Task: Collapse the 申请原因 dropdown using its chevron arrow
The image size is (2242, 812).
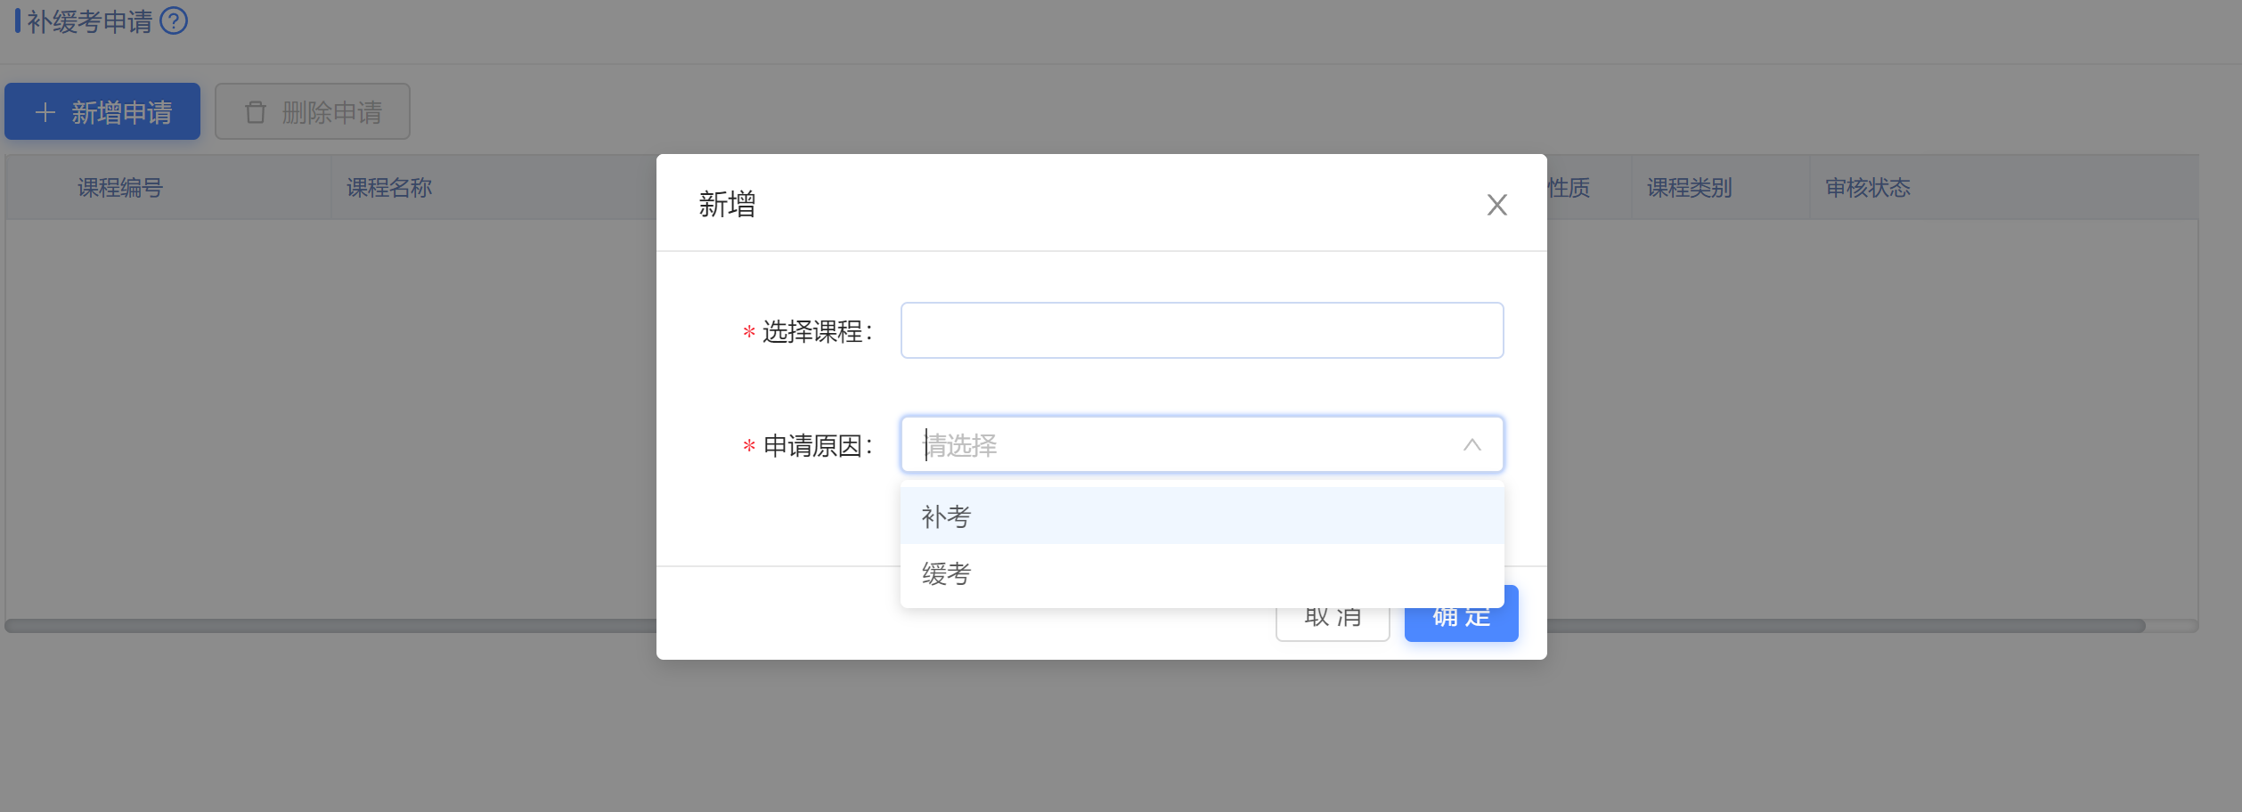Action: [x=1472, y=444]
